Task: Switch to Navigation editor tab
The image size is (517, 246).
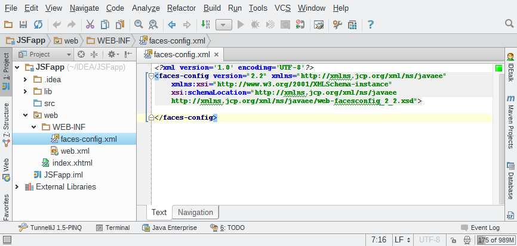Action: [x=196, y=213]
